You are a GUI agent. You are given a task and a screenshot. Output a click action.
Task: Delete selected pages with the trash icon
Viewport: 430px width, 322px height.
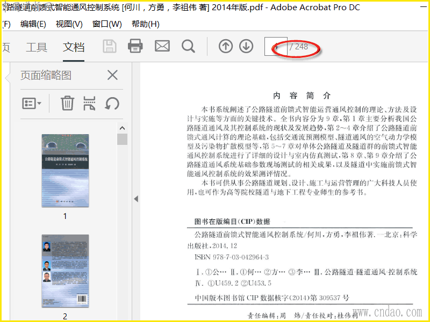coord(67,103)
